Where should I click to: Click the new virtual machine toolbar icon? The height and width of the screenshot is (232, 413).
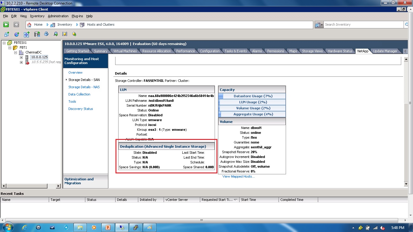click(7, 34)
